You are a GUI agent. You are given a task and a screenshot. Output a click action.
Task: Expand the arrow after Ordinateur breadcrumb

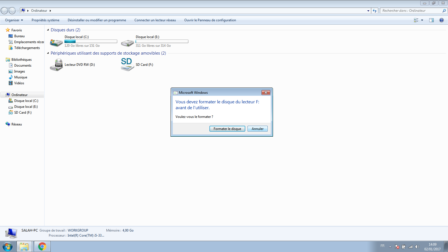tap(50, 11)
